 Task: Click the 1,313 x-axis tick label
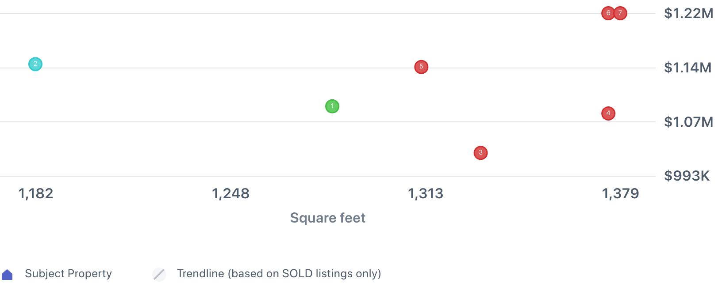[425, 193]
